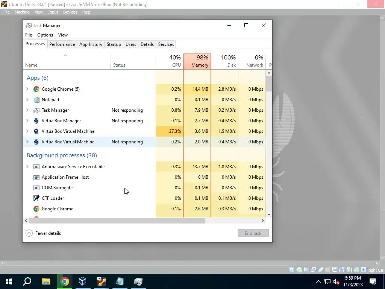
Task: Open the Windows Start menu
Action: tap(9, 281)
